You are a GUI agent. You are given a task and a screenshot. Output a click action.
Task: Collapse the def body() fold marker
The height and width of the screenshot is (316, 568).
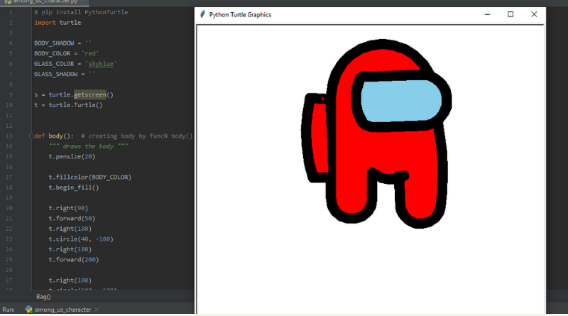31,136
